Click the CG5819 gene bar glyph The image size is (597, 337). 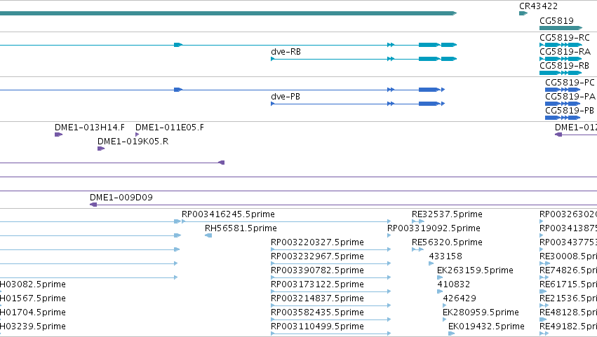561,28
